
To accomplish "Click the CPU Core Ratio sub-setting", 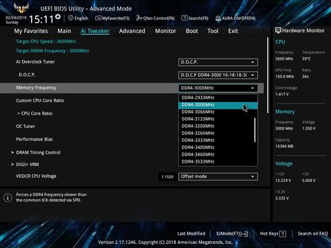I will [35, 114].
